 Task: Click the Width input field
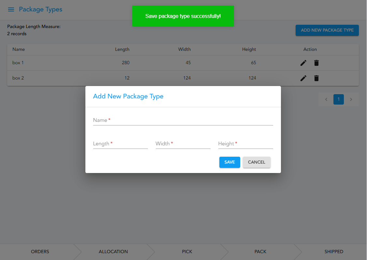(x=183, y=144)
